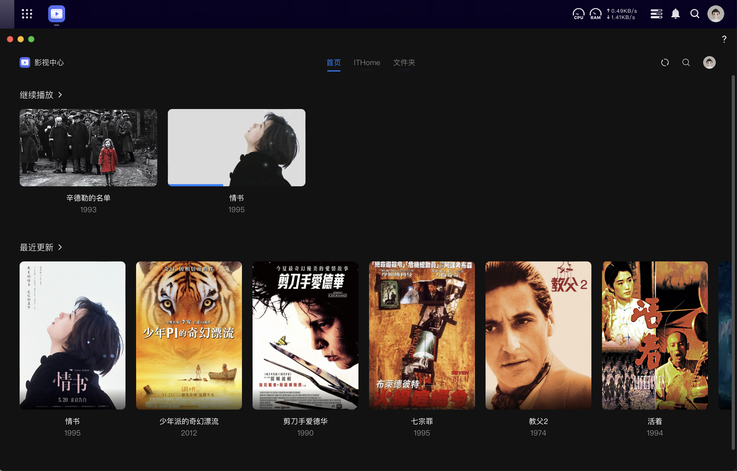Switch to the 文件夹 tab

click(x=404, y=63)
